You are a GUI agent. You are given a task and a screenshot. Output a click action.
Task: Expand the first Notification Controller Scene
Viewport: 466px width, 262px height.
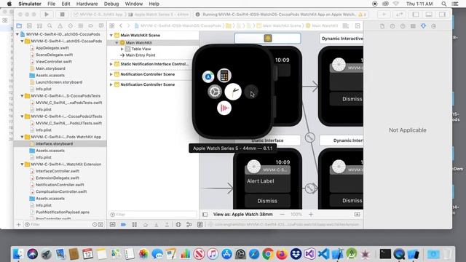[111, 74]
